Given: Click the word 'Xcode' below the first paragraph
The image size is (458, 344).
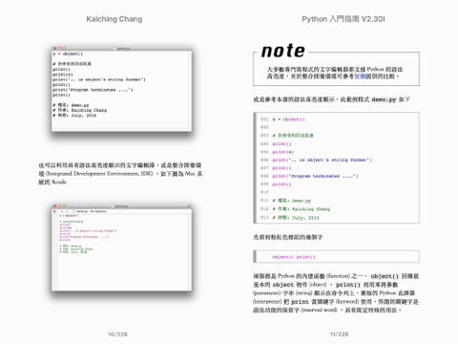Looking at the screenshot, I should coord(59,182).
